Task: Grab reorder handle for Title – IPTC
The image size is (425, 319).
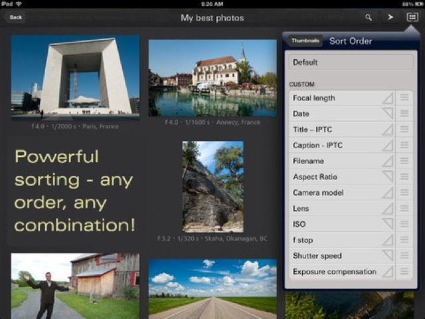Action: (404, 129)
